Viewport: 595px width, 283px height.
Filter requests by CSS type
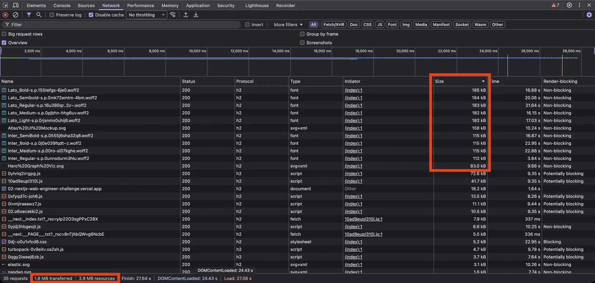(x=367, y=25)
